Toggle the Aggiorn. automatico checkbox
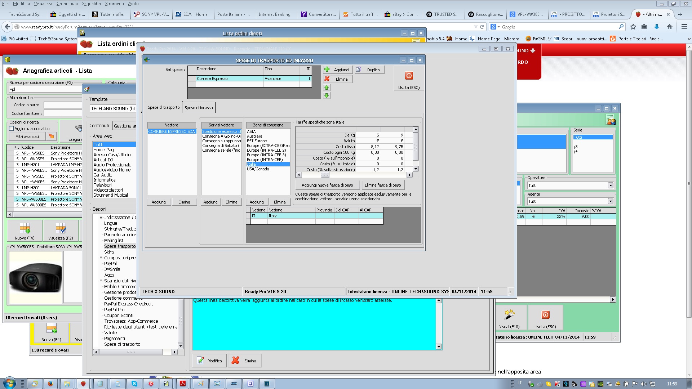 click(12, 129)
